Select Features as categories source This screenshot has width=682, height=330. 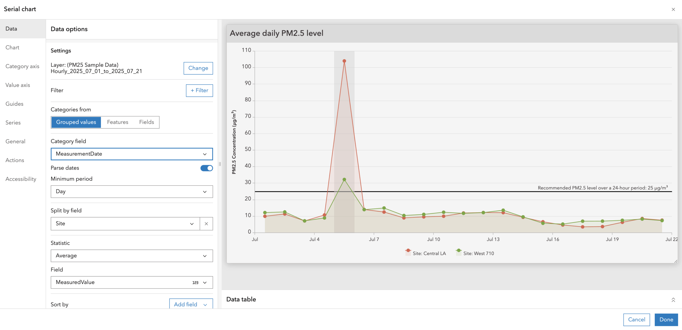(117, 122)
